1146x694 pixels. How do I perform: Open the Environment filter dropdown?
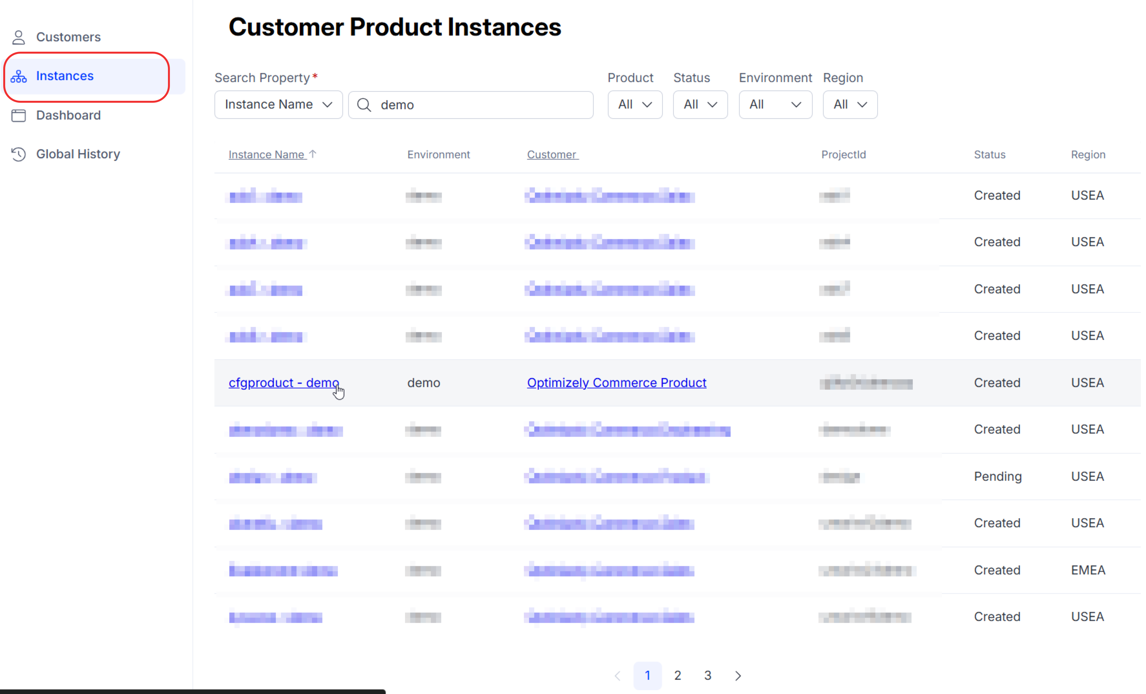point(775,104)
